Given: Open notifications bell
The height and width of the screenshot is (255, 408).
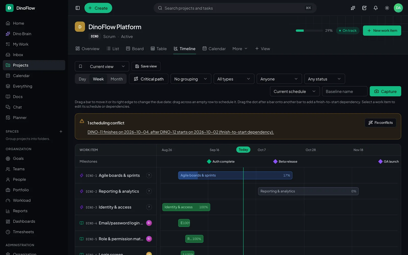Looking at the screenshot, I should tap(376, 8).
